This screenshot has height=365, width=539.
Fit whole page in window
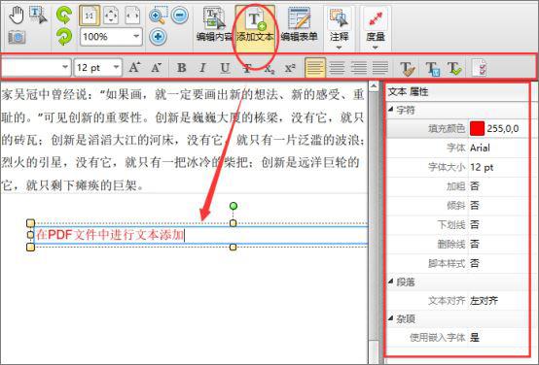[111, 16]
